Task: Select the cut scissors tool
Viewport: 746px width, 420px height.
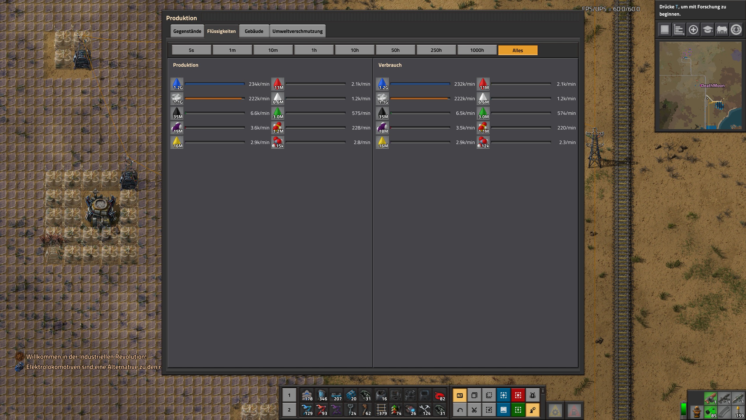Action: [x=474, y=410]
